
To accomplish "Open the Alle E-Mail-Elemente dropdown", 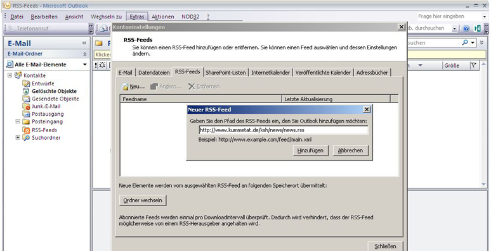I will [85, 64].
